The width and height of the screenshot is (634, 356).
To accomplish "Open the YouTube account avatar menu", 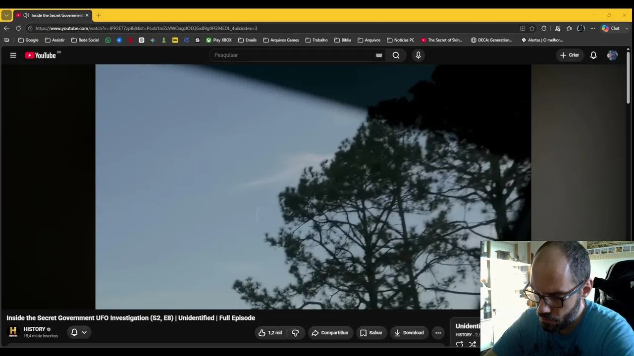I will pos(612,55).
